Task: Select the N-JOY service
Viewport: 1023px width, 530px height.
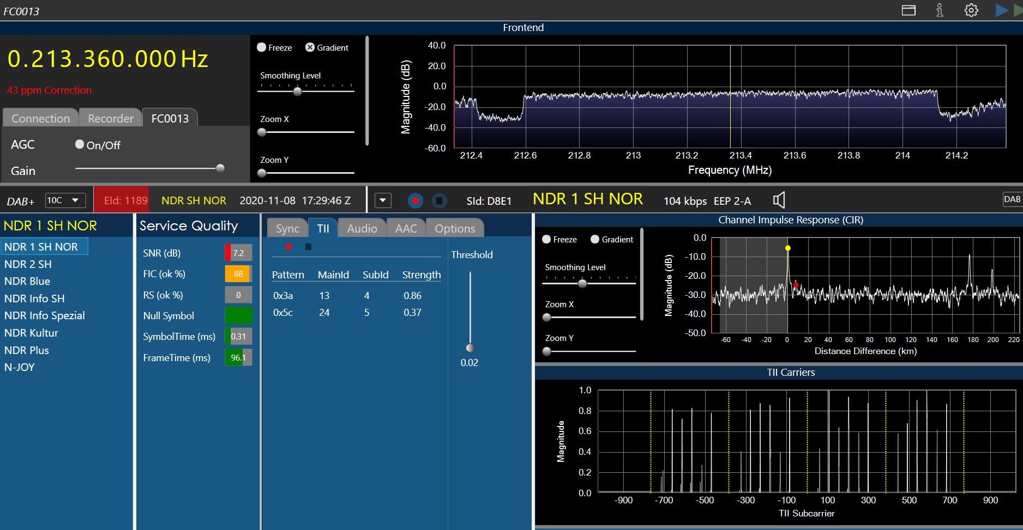Action: [x=20, y=367]
